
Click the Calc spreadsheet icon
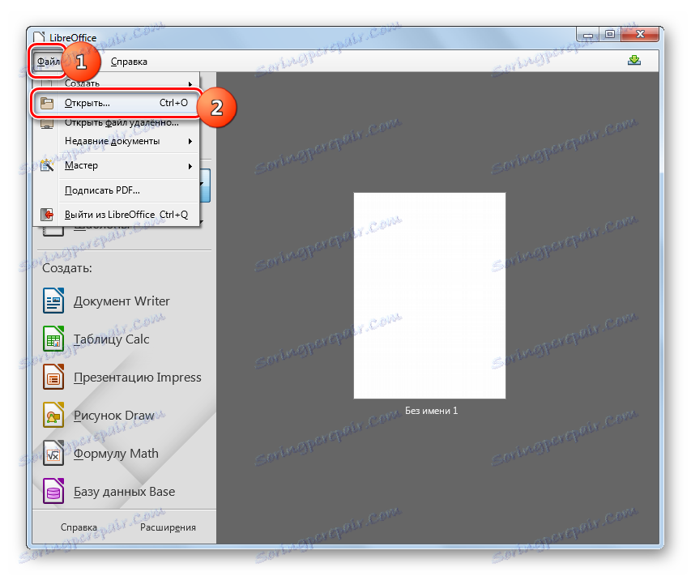[53, 339]
